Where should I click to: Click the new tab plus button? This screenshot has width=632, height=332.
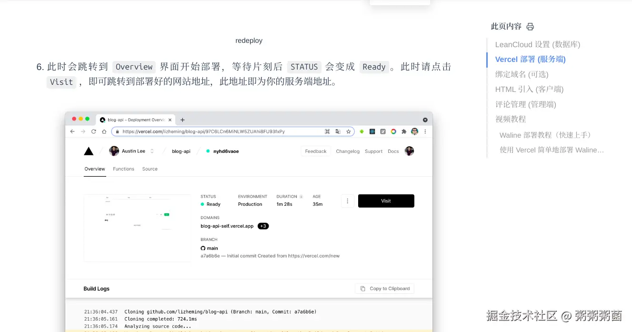[x=182, y=120]
